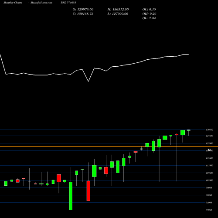Click the 111000 price axis label
Screen dimensions: 218x218
click(x=210, y=165)
